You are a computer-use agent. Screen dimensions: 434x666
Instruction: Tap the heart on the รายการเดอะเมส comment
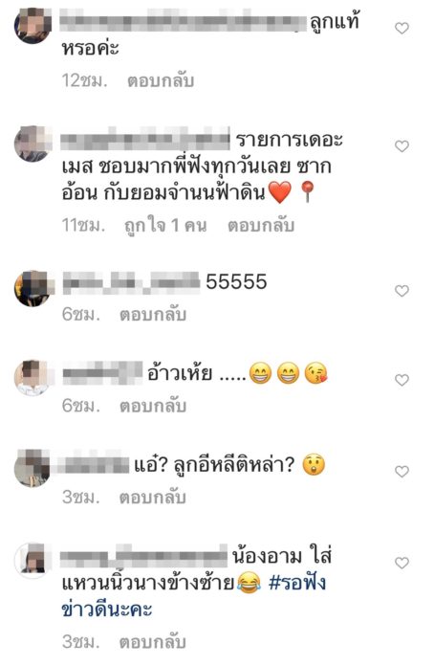click(x=401, y=145)
